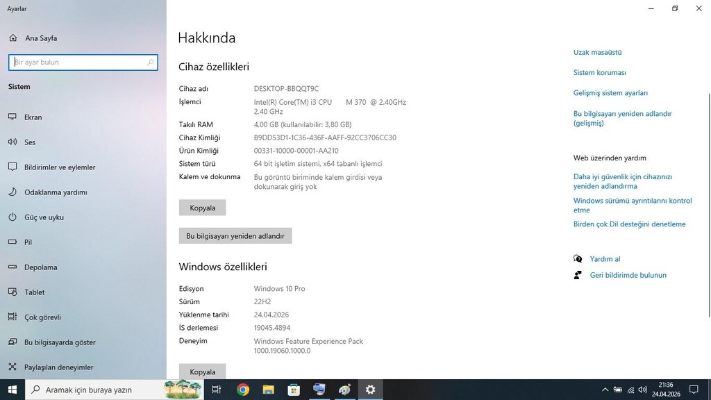This screenshot has width=711, height=400.
Task: Launch Google Chrome from taskbar
Action: pyautogui.click(x=242, y=390)
